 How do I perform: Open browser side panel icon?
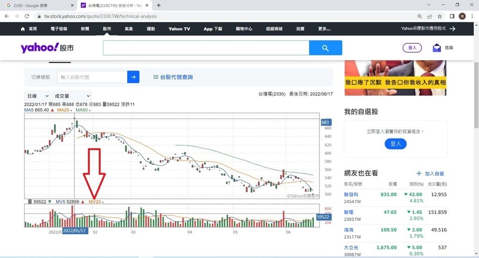pyautogui.click(x=452, y=16)
